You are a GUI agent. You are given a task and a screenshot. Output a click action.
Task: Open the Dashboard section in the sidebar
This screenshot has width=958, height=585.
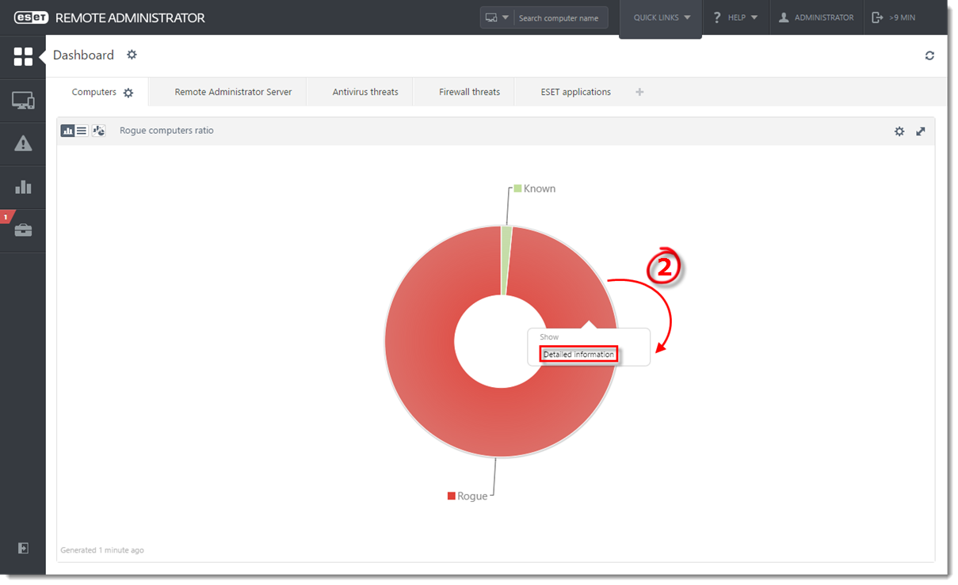(x=23, y=56)
